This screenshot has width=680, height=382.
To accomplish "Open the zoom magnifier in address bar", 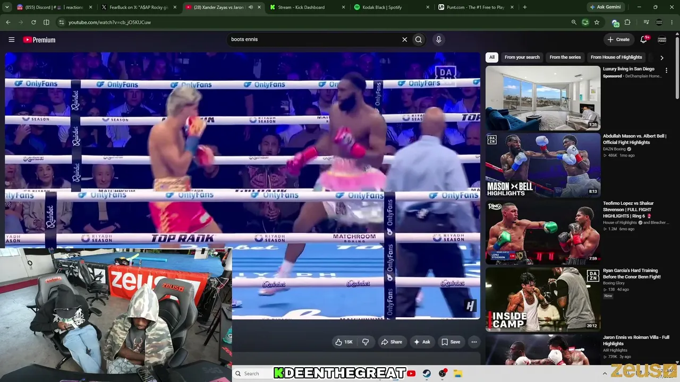I will [x=574, y=22].
